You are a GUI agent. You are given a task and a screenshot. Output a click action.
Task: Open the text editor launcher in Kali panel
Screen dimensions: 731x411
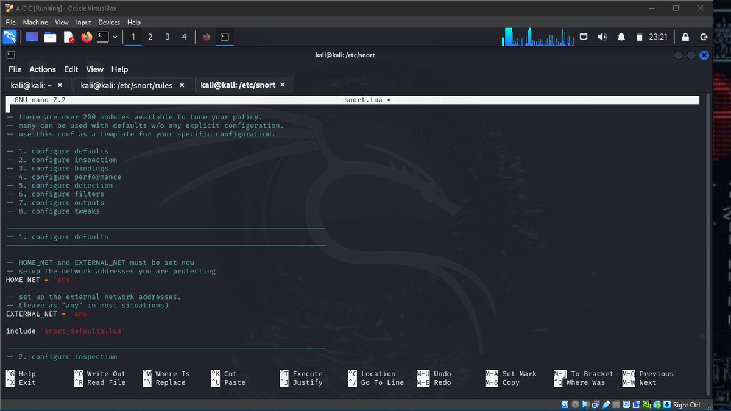pos(68,37)
